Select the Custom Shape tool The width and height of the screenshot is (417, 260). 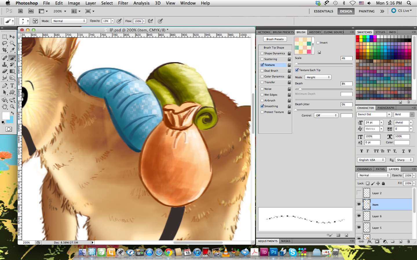click(x=12, y=92)
